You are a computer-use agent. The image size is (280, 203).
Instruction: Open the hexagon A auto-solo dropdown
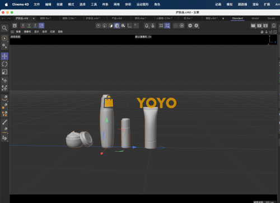point(197,26)
